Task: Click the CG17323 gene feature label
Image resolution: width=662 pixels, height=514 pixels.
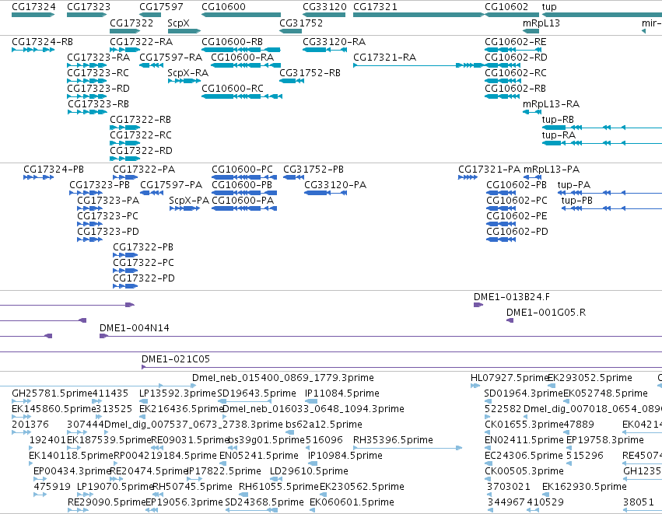Action: [89, 7]
